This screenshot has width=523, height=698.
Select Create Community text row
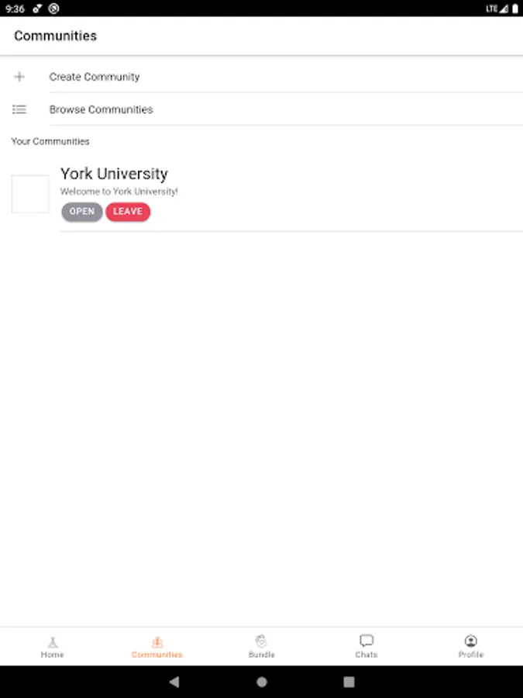coord(95,77)
